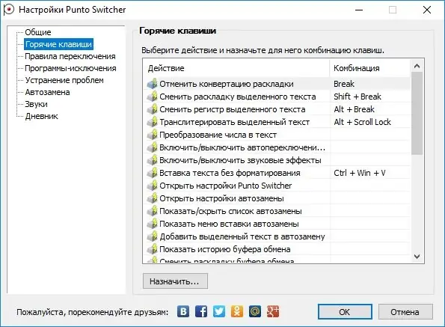This screenshot has height=327, width=445.
Task: Click icon beside 'Вставка текста без форматирования'
Action: click(x=153, y=173)
